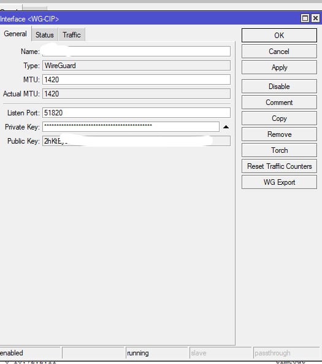
Task: Click the 'passthrough' status bar cell
Action: pyautogui.click(x=286, y=353)
